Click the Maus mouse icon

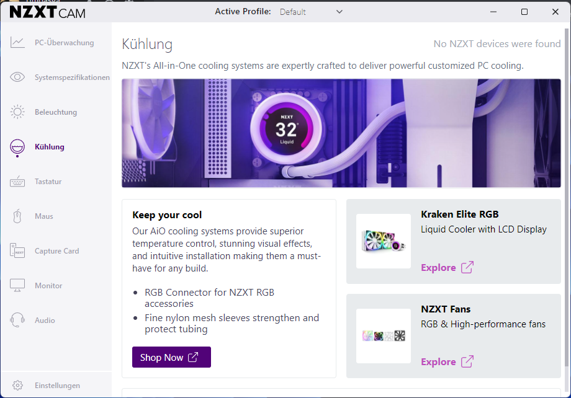tap(17, 216)
